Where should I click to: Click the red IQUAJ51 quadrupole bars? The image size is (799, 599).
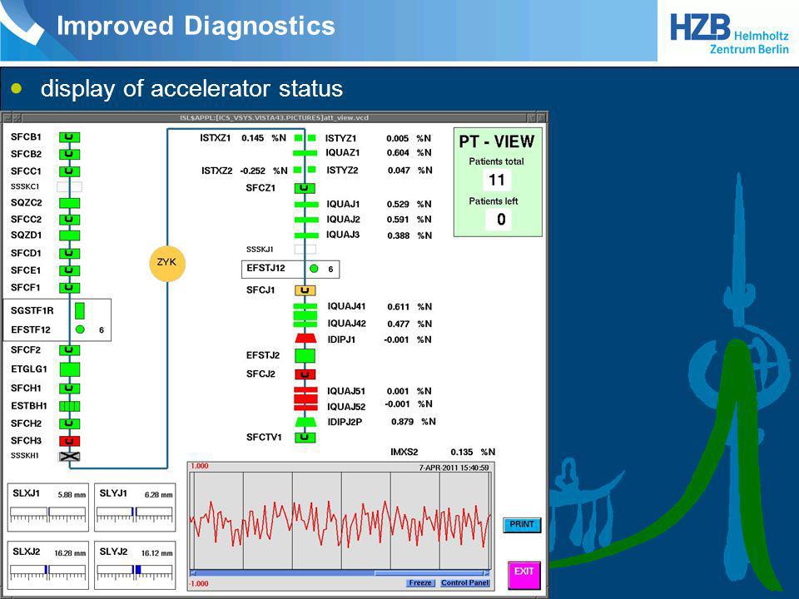tap(305, 391)
